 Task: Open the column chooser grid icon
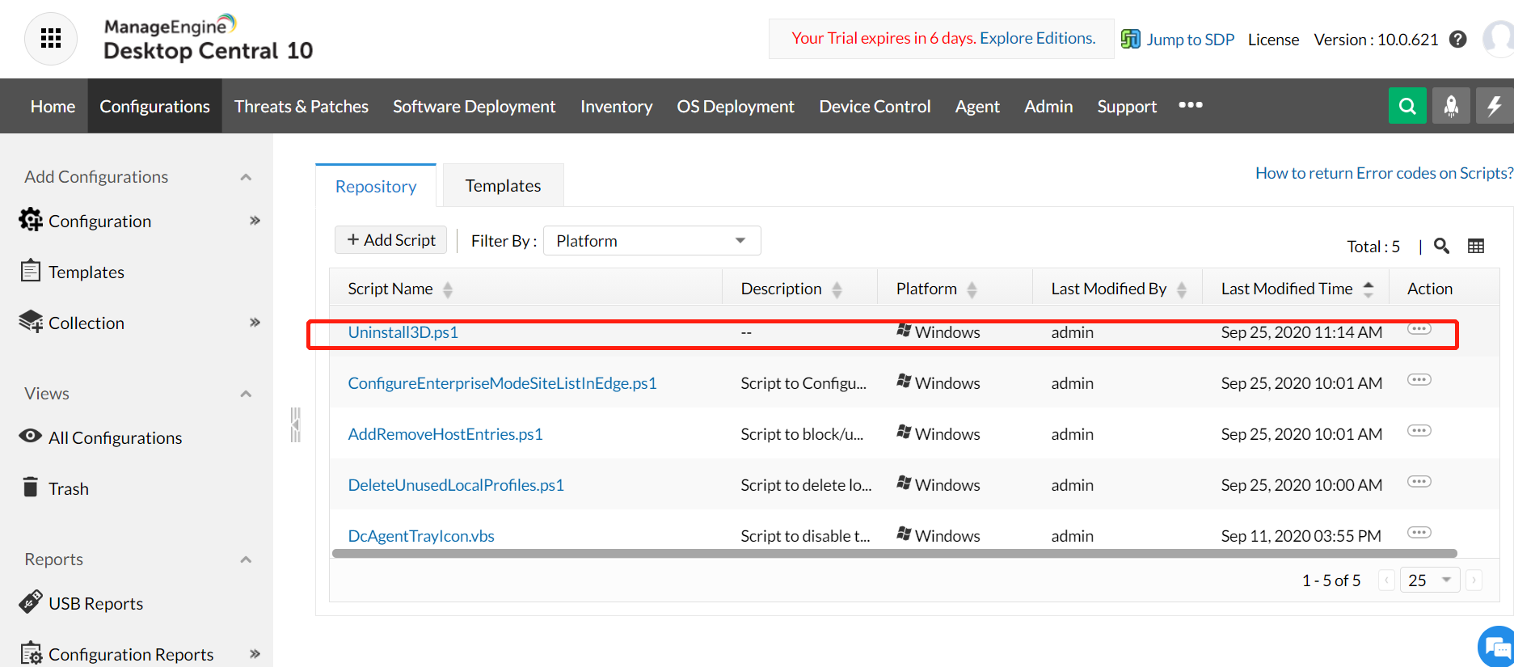[1476, 246]
